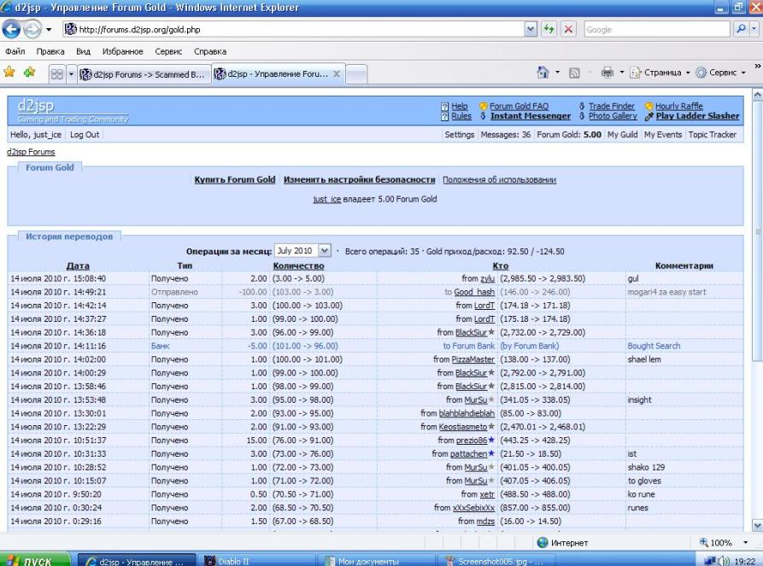Image resolution: width=763 pixels, height=566 pixels.
Task: Click the search magnifier icon
Action: [x=740, y=29]
